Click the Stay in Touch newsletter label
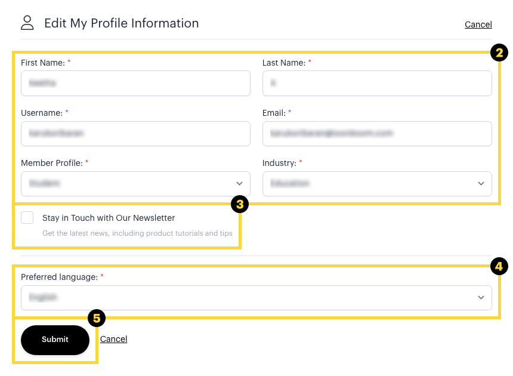The height and width of the screenshot is (376, 513). (x=109, y=218)
